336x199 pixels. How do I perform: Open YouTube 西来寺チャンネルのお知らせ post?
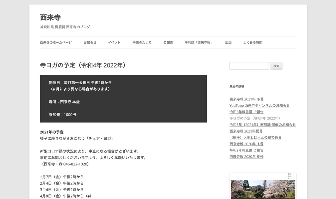coord(259,105)
